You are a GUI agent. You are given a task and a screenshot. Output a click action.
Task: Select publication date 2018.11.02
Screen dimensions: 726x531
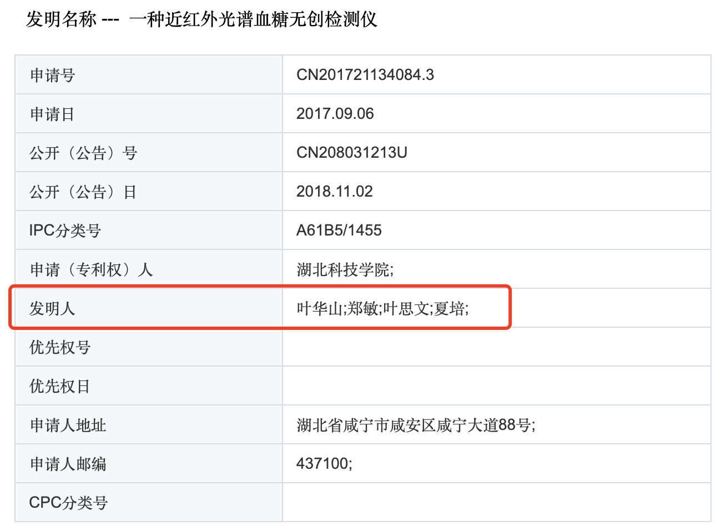[334, 192]
